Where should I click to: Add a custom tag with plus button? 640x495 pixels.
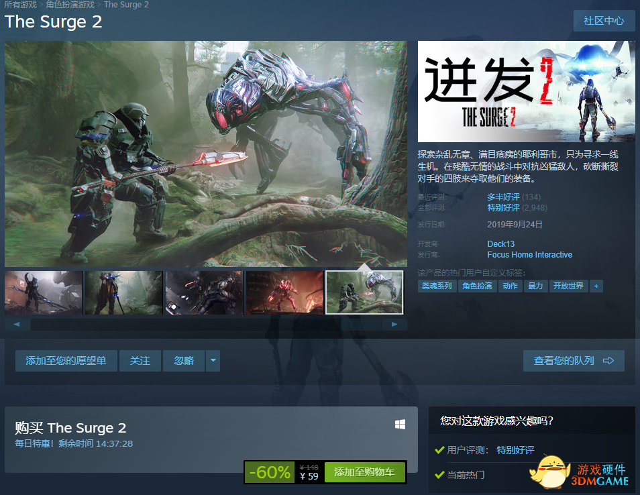[x=596, y=286]
